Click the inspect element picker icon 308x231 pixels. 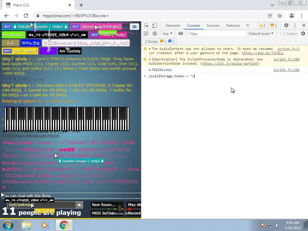pos(146,26)
